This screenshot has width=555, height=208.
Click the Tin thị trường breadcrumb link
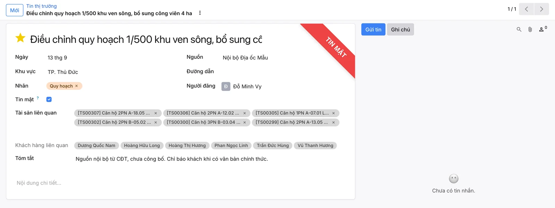pos(42,6)
